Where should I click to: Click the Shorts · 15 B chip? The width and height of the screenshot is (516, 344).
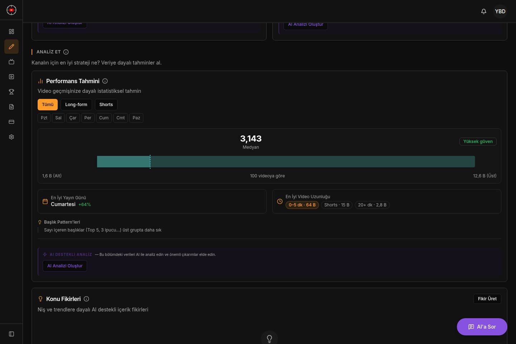pos(337,205)
